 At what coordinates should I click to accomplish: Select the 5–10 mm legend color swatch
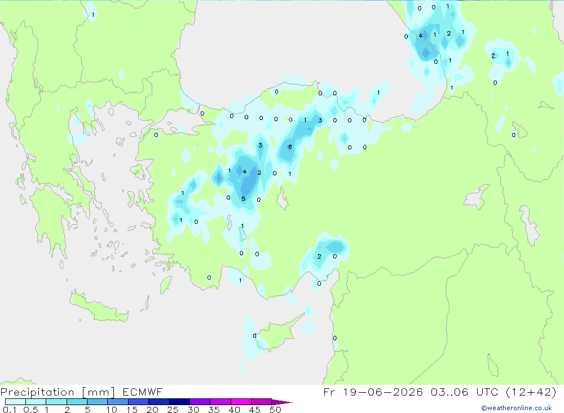[x=98, y=402]
